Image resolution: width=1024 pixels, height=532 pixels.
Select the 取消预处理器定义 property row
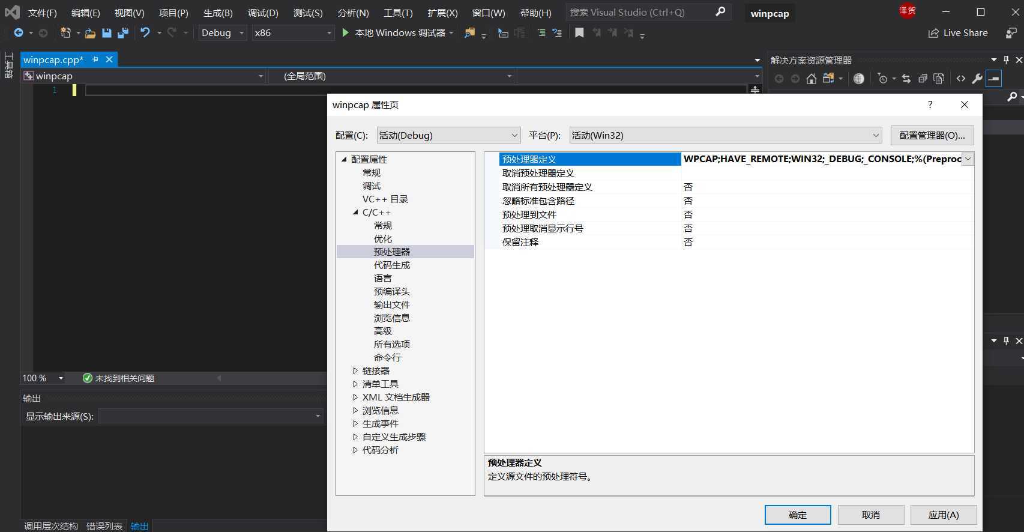(x=736, y=173)
